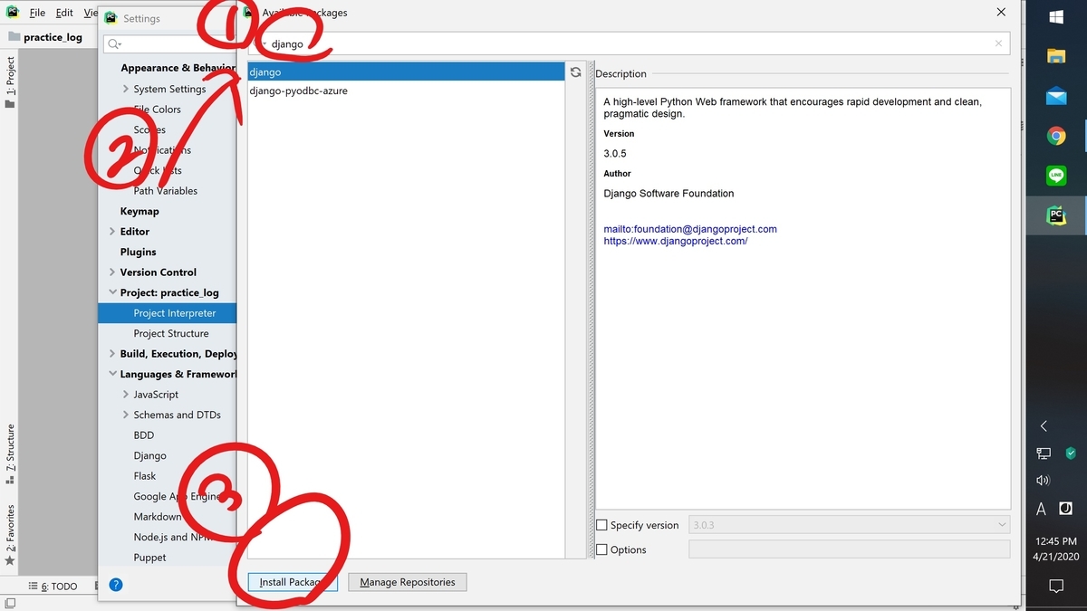Open Mail app from taskbar
1087x611 pixels.
point(1056,96)
